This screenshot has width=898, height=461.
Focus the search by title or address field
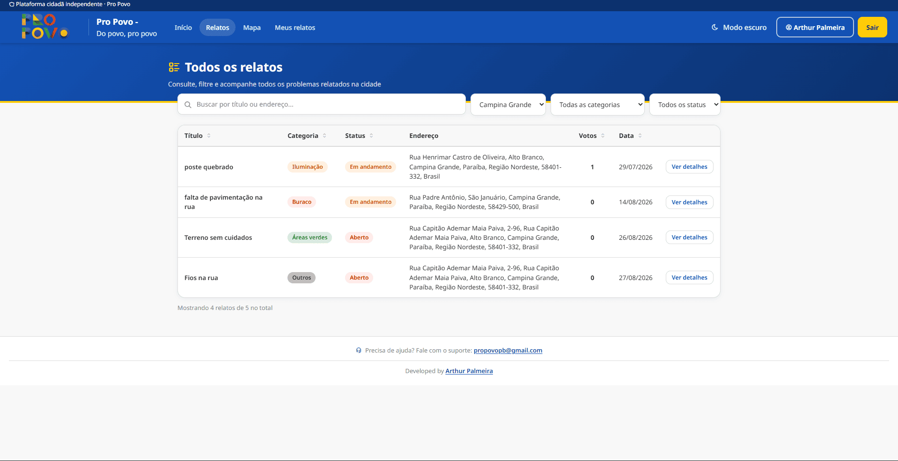[322, 104]
